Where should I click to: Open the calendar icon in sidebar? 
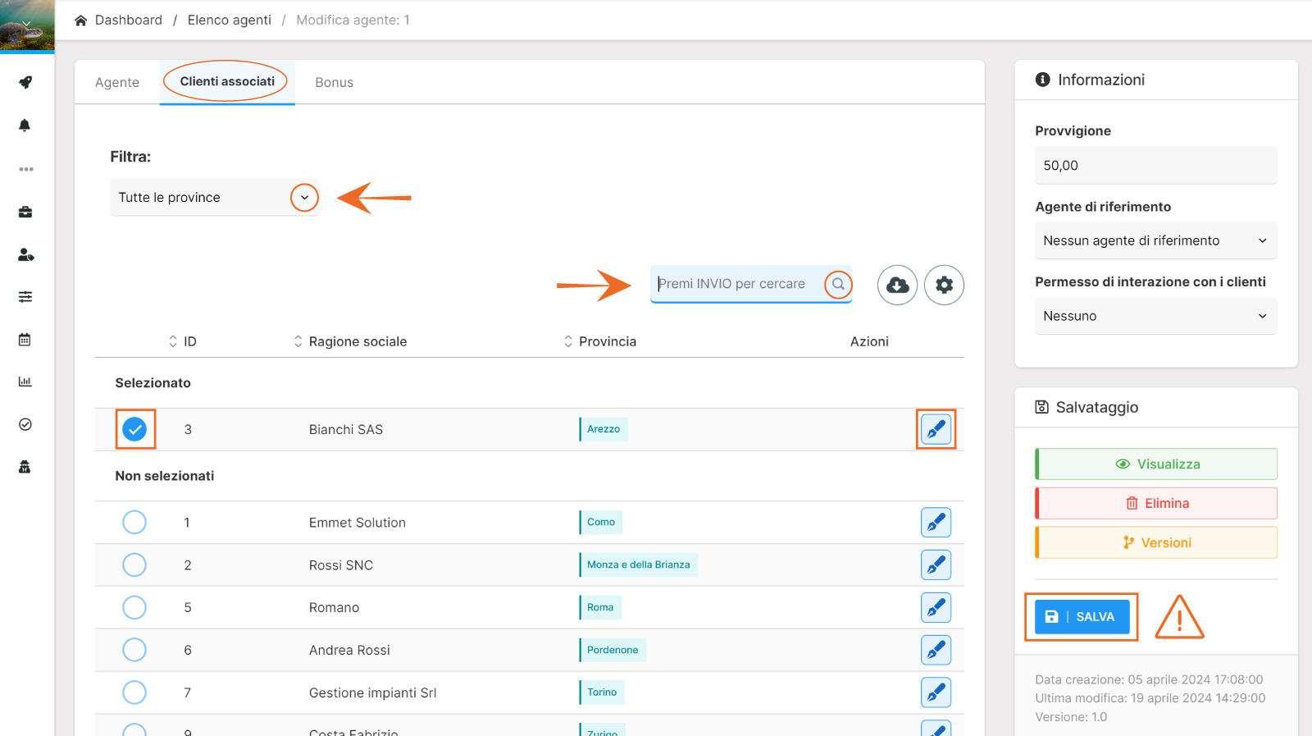[x=25, y=340]
